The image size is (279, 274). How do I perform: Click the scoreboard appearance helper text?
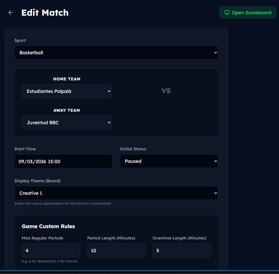[63, 203]
